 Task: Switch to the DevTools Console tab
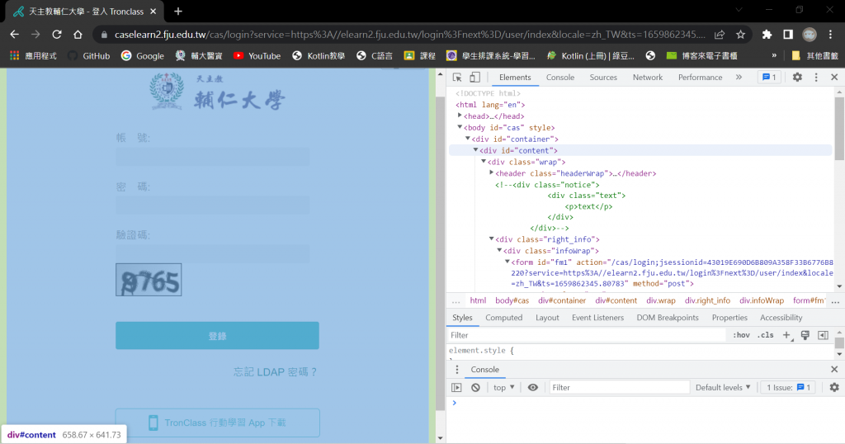pyautogui.click(x=560, y=77)
